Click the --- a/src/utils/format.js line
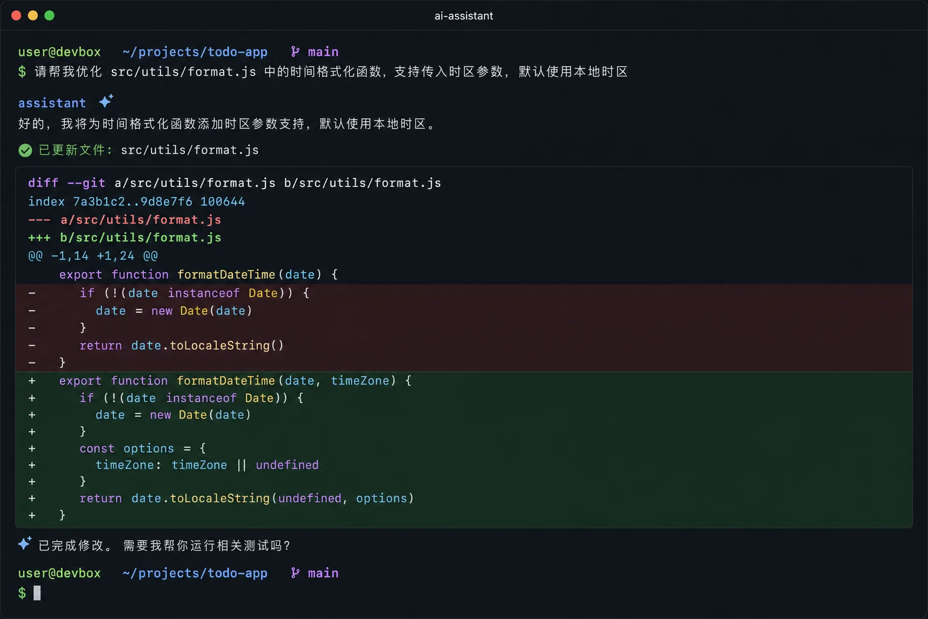This screenshot has height=619, width=928. tap(124, 220)
